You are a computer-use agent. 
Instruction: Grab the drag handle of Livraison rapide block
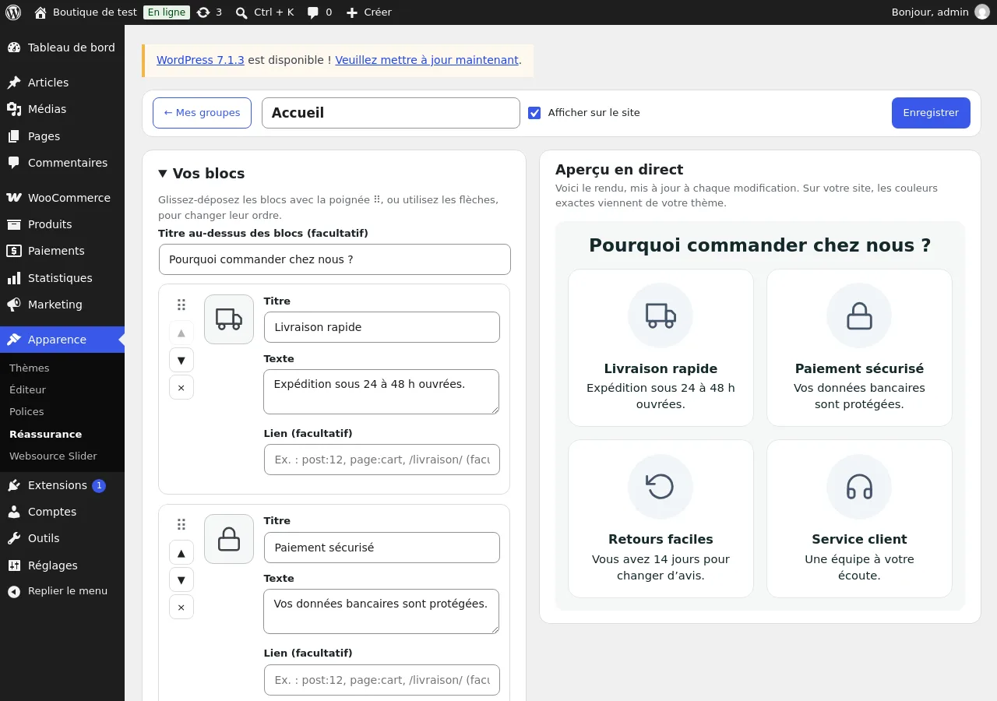(181, 305)
